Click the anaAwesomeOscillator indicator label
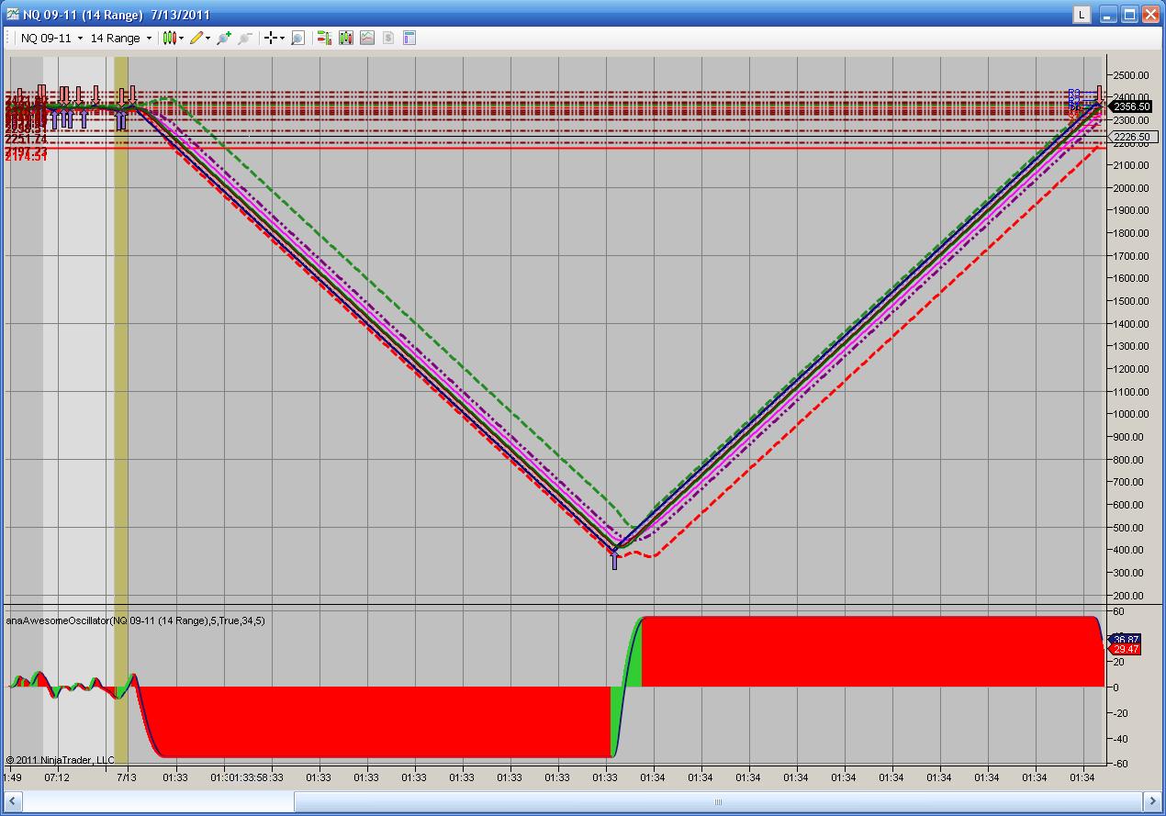The image size is (1166, 816). pos(136,620)
